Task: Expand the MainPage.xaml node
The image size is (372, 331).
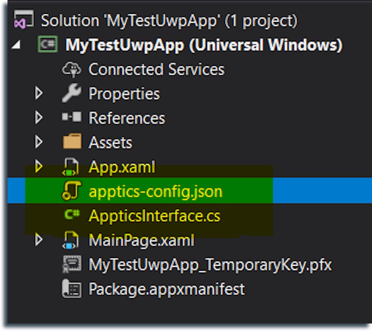Action: pyautogui.click(x=39, y=240)
